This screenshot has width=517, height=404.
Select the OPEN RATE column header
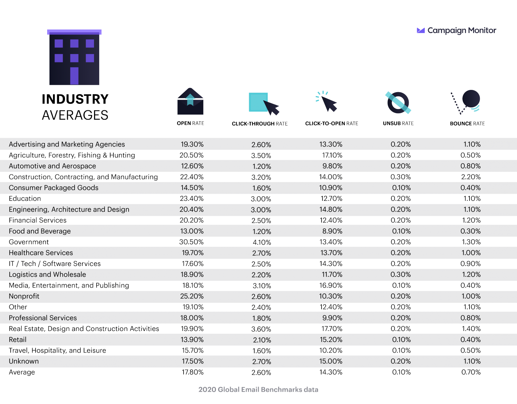point(190,123)
